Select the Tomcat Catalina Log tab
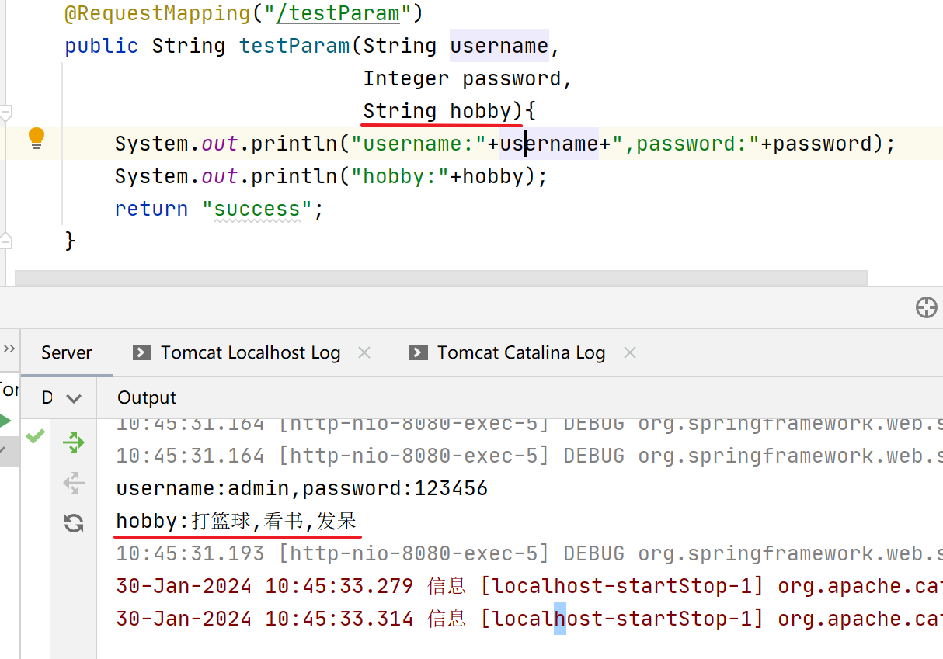The image size is (943, 659). pyautogui.click(x=520, y=352)
